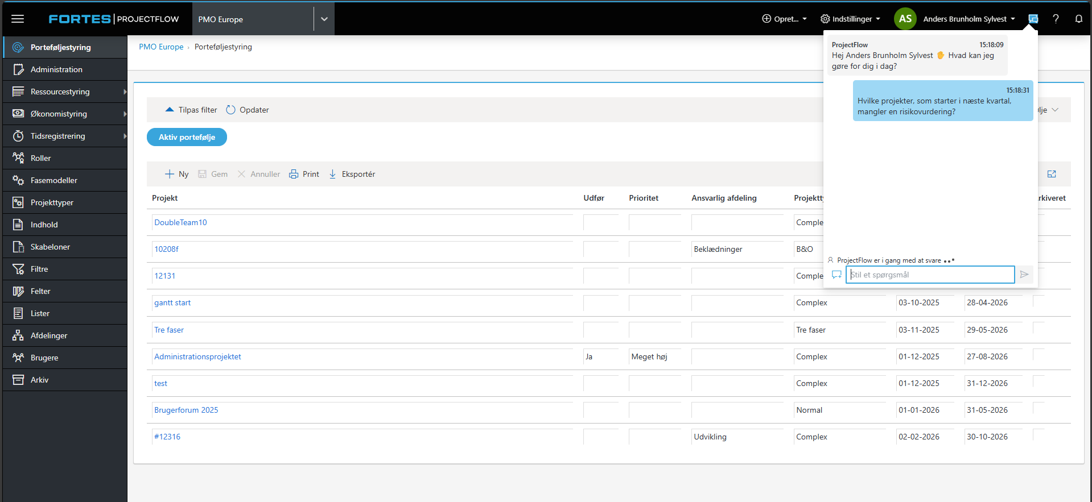Click the Porteføljestyring sidebar icon

[18, 47]
